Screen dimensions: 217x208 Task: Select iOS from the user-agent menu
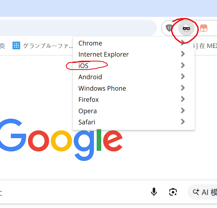(x=84, y=66)
